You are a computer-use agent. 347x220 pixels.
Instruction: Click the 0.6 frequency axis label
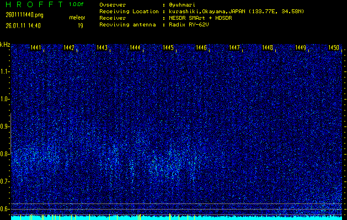5,209
